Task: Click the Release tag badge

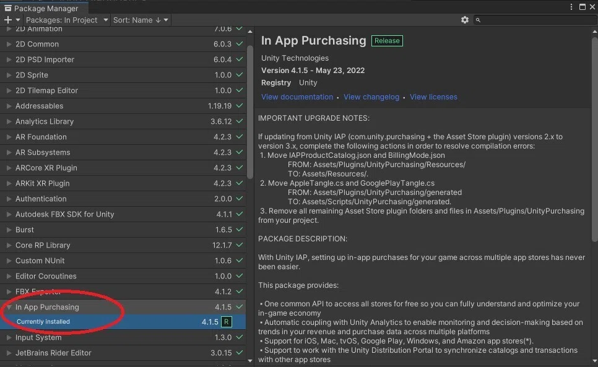Action: pyautogui.click(x=387, y=41)
